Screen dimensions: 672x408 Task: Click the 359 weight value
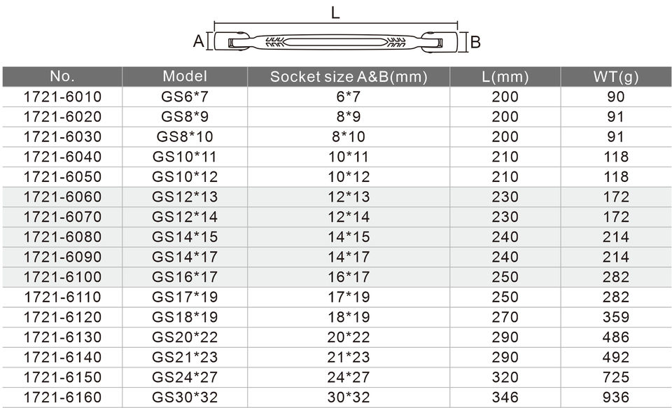[616, 317]
